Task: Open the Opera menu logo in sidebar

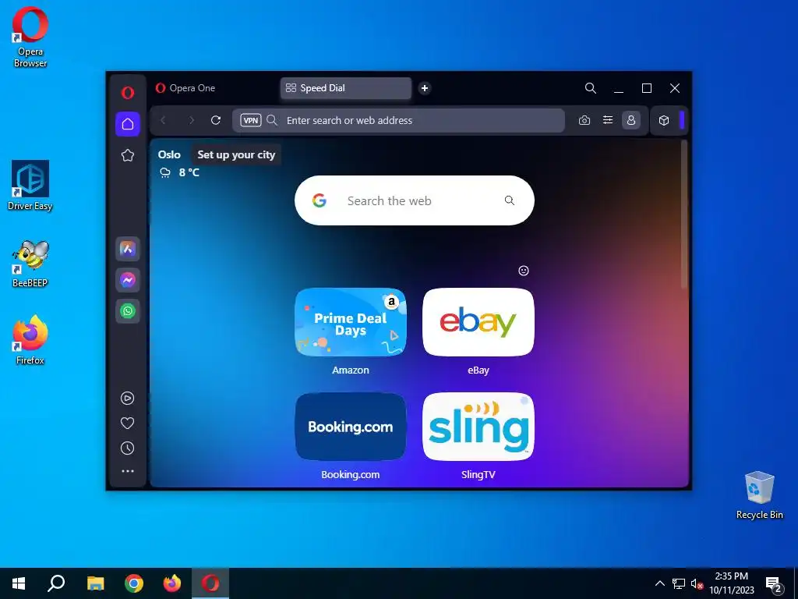Action: click(x=128, y=92)
